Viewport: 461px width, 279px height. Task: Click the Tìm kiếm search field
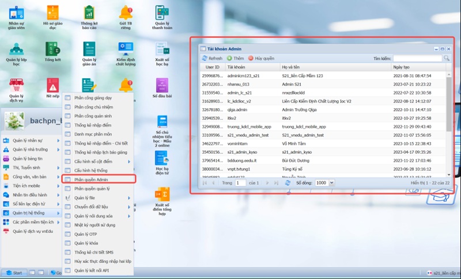[x=417, y=58]
